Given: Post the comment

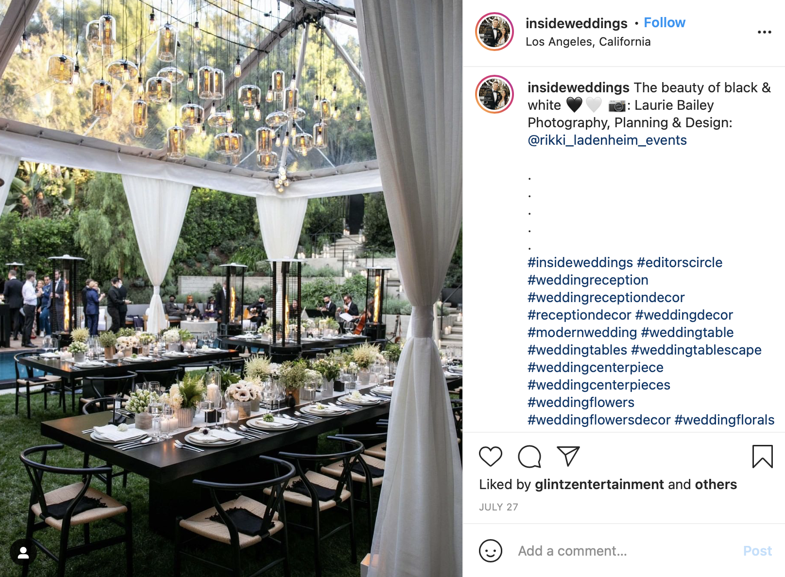Looking at the screenshot, I should (x=757, y=551).
